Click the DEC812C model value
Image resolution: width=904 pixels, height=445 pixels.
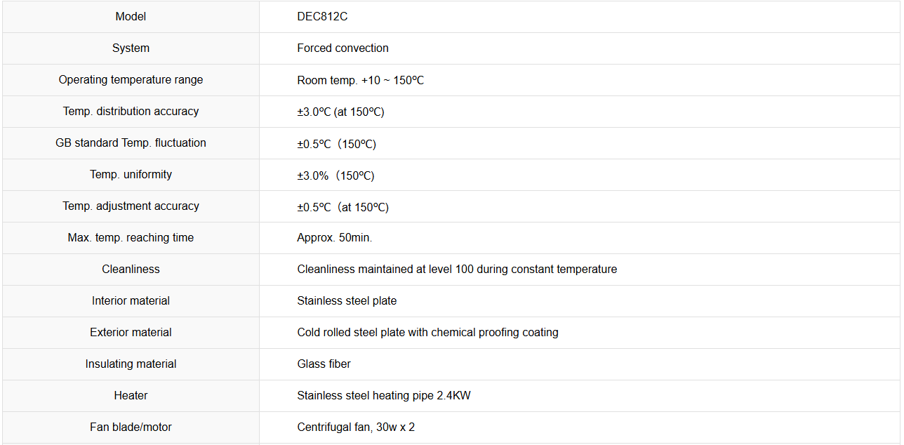tap(322, 16)
